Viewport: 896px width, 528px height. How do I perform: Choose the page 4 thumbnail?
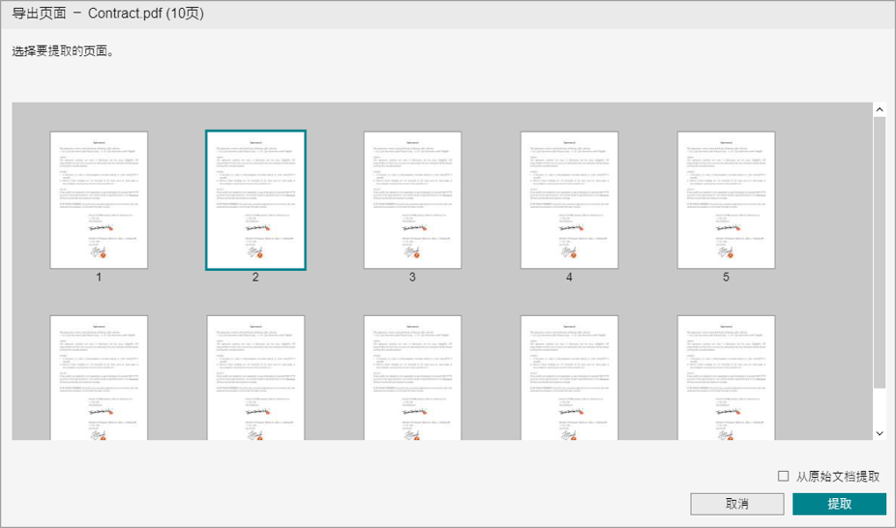[x=569, y=199]
